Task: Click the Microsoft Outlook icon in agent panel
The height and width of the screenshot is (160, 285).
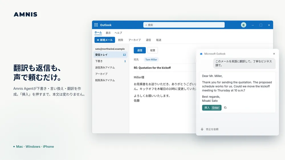Action: (201, 54)
